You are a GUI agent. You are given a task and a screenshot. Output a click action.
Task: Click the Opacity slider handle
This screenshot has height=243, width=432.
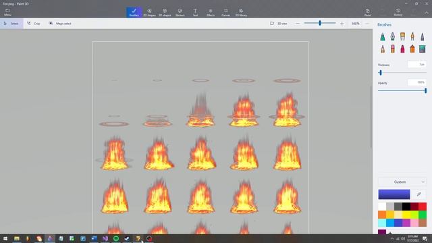tap(425, 90)
